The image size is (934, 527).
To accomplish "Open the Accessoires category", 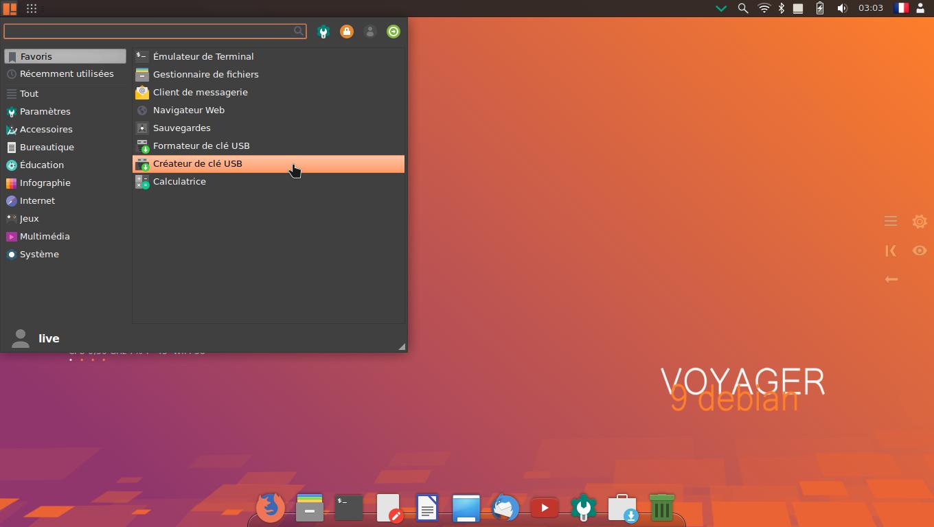I will 65,129.
